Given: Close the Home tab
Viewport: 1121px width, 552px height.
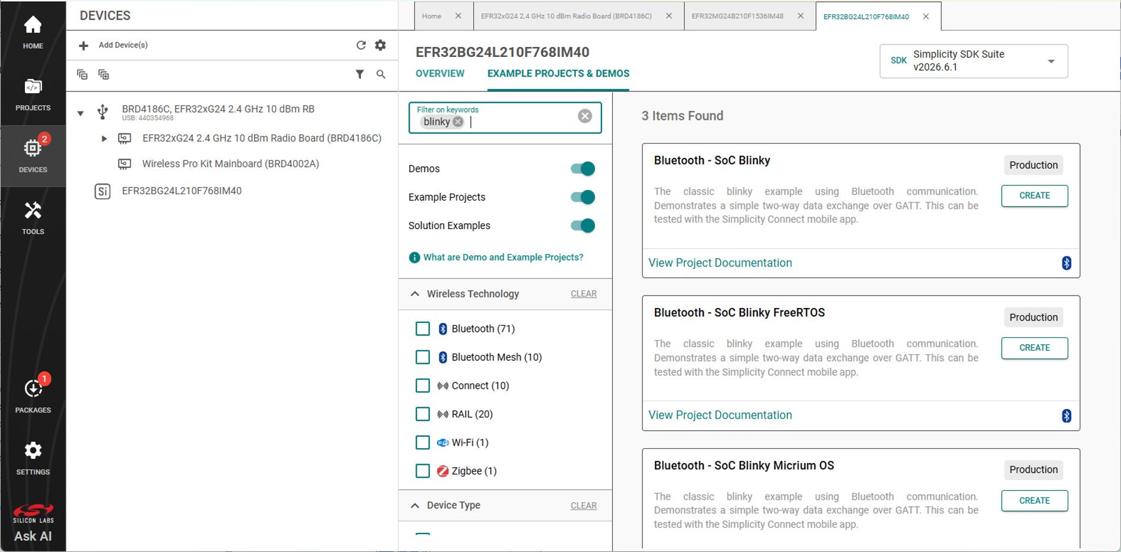Looking at the screenshot, I should 458,16.
